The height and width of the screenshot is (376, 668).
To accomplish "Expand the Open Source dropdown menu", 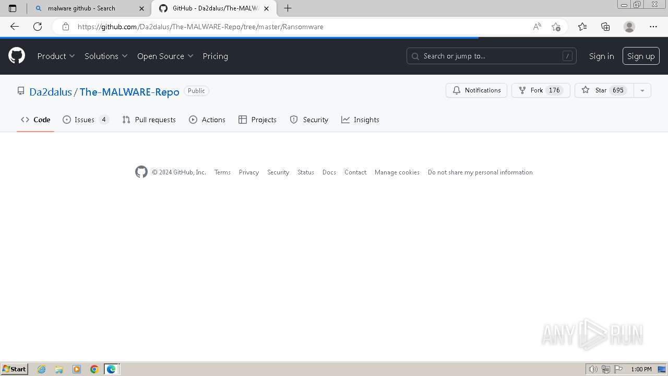I will tap(165, 56).
